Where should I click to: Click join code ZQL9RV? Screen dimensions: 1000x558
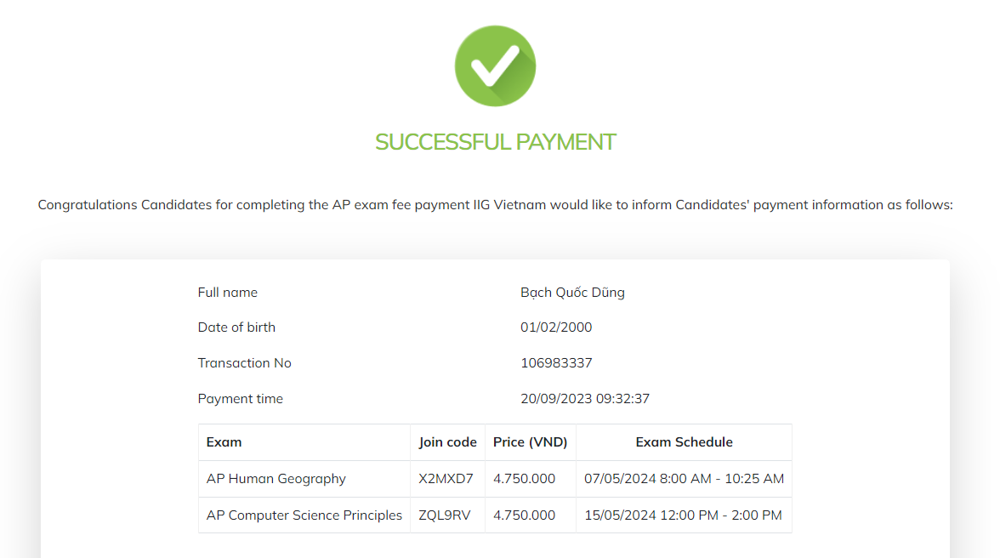point(446,515)
